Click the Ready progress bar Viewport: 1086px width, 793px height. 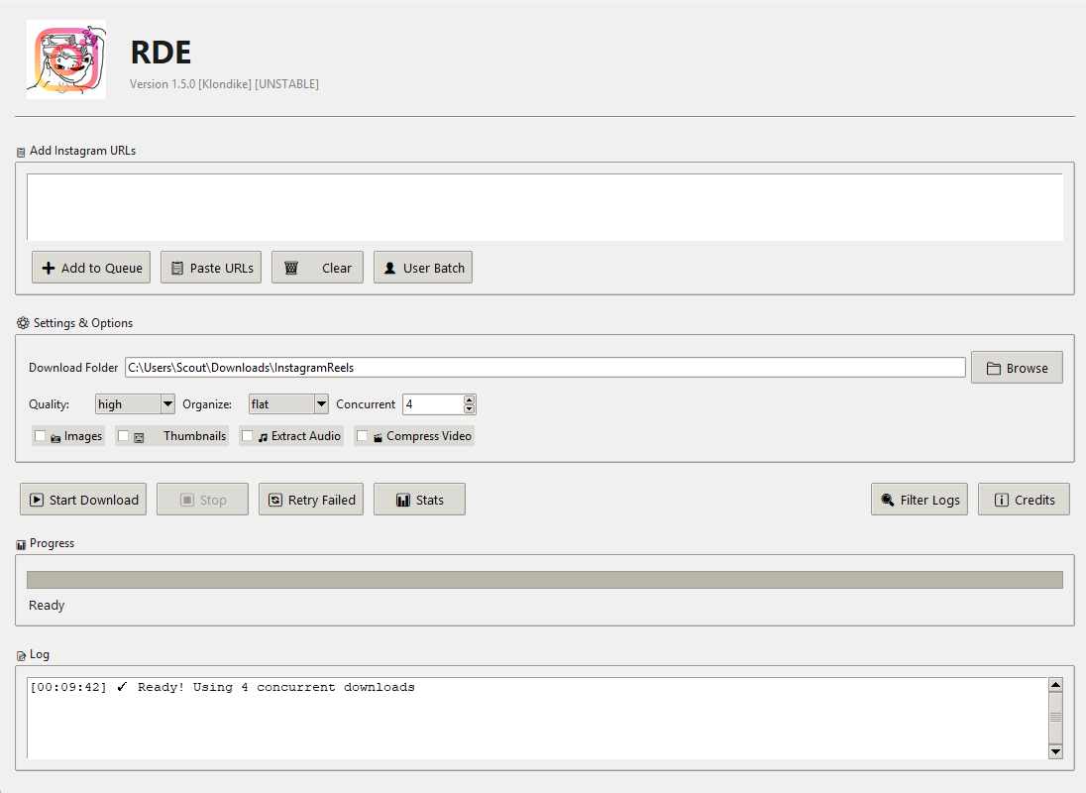543,579
